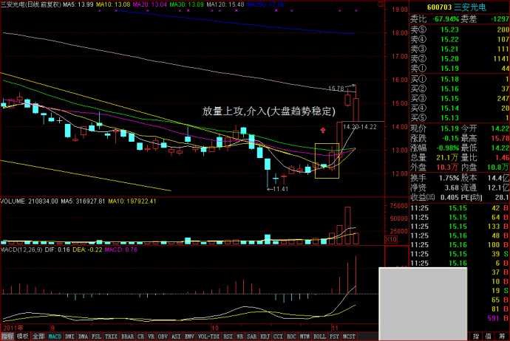This screenshot has height=341, width=510.
Task: Select the TRIX indicator tab
Action: (111, 337)
